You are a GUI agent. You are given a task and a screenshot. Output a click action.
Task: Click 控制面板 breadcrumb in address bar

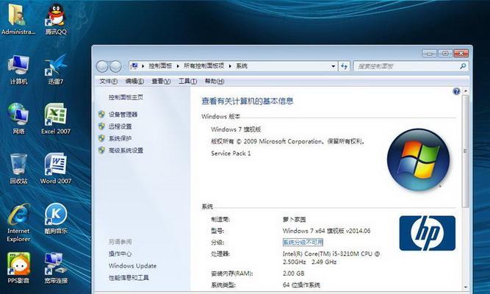click(x=160, y=66)
